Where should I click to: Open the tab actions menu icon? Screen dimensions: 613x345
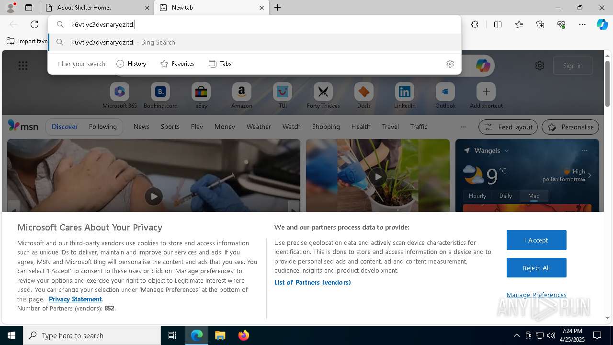coord(29,8)
